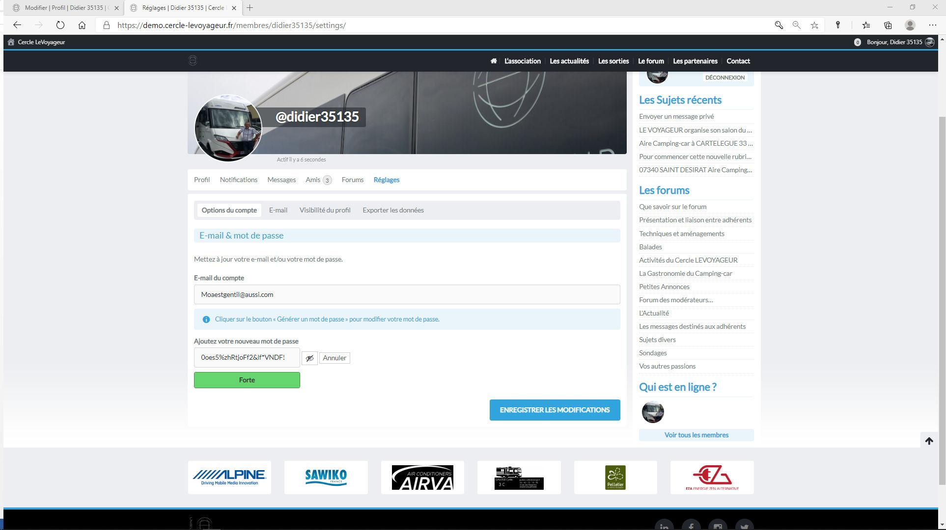Open the password key icon

838,25
